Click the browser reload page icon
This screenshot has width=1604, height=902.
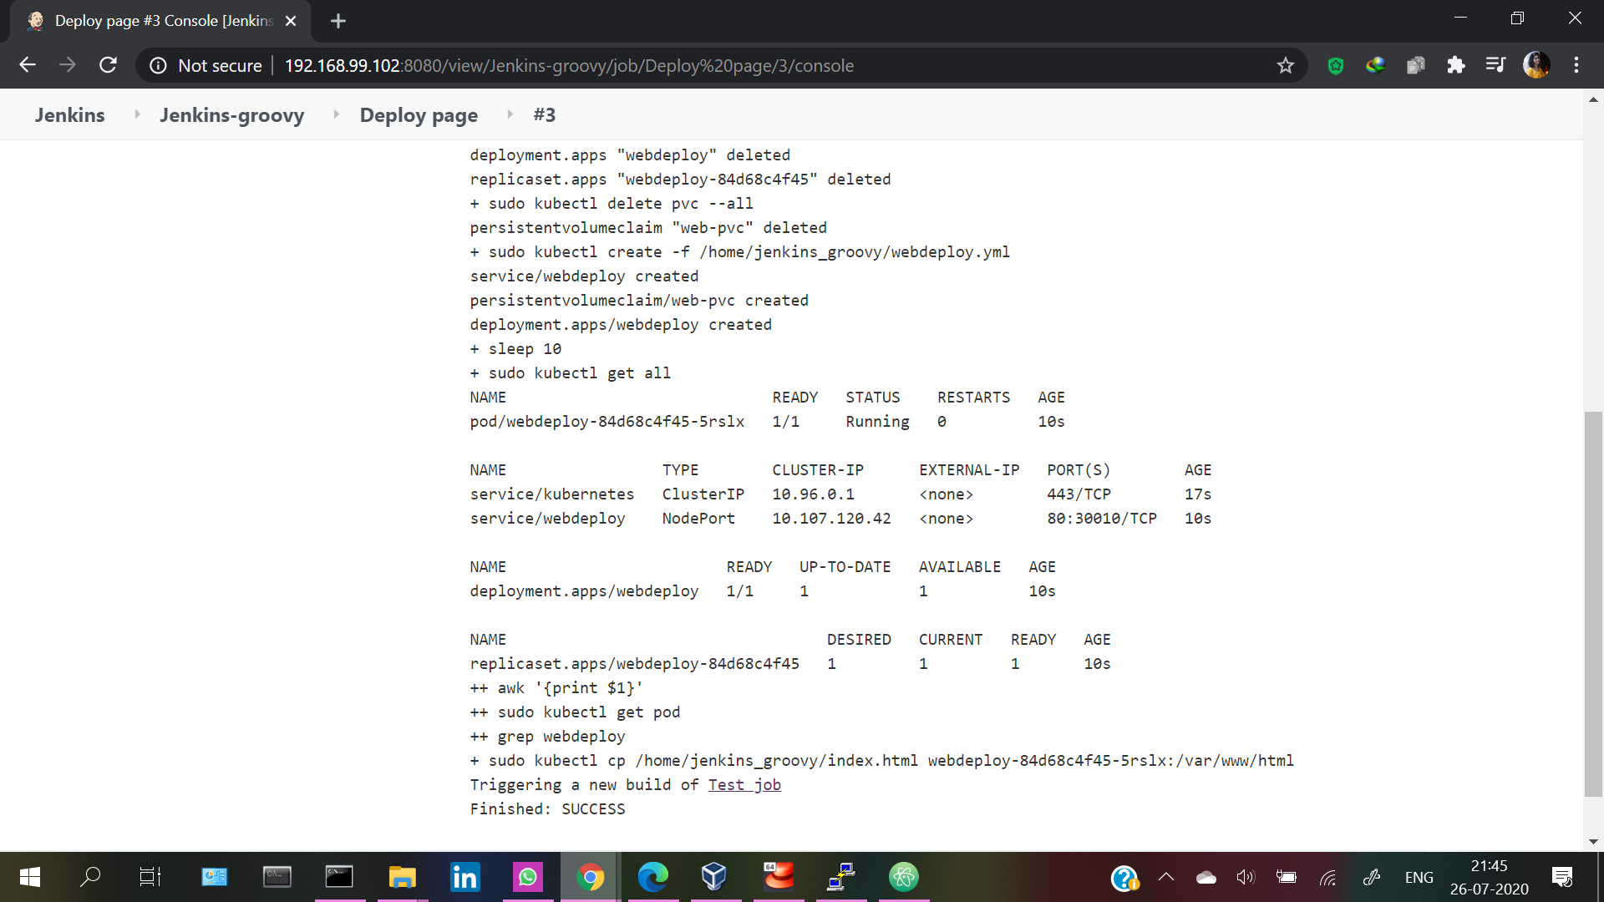pyautogui.click(x=108, y=65)
